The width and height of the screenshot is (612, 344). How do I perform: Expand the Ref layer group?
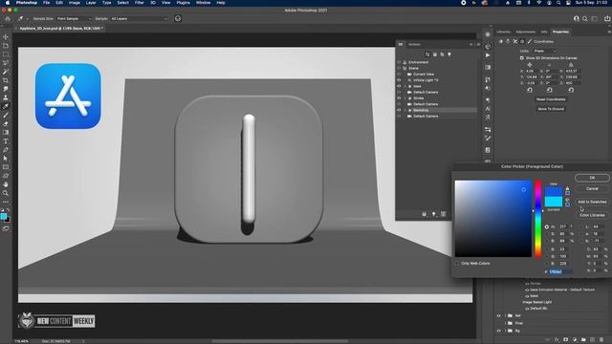506,315
